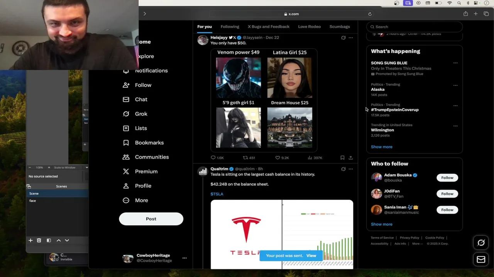The width and height of the screenshot is (494, 277).
Task: Open the floating messages envelope button
Action: [x=481, y=260]
